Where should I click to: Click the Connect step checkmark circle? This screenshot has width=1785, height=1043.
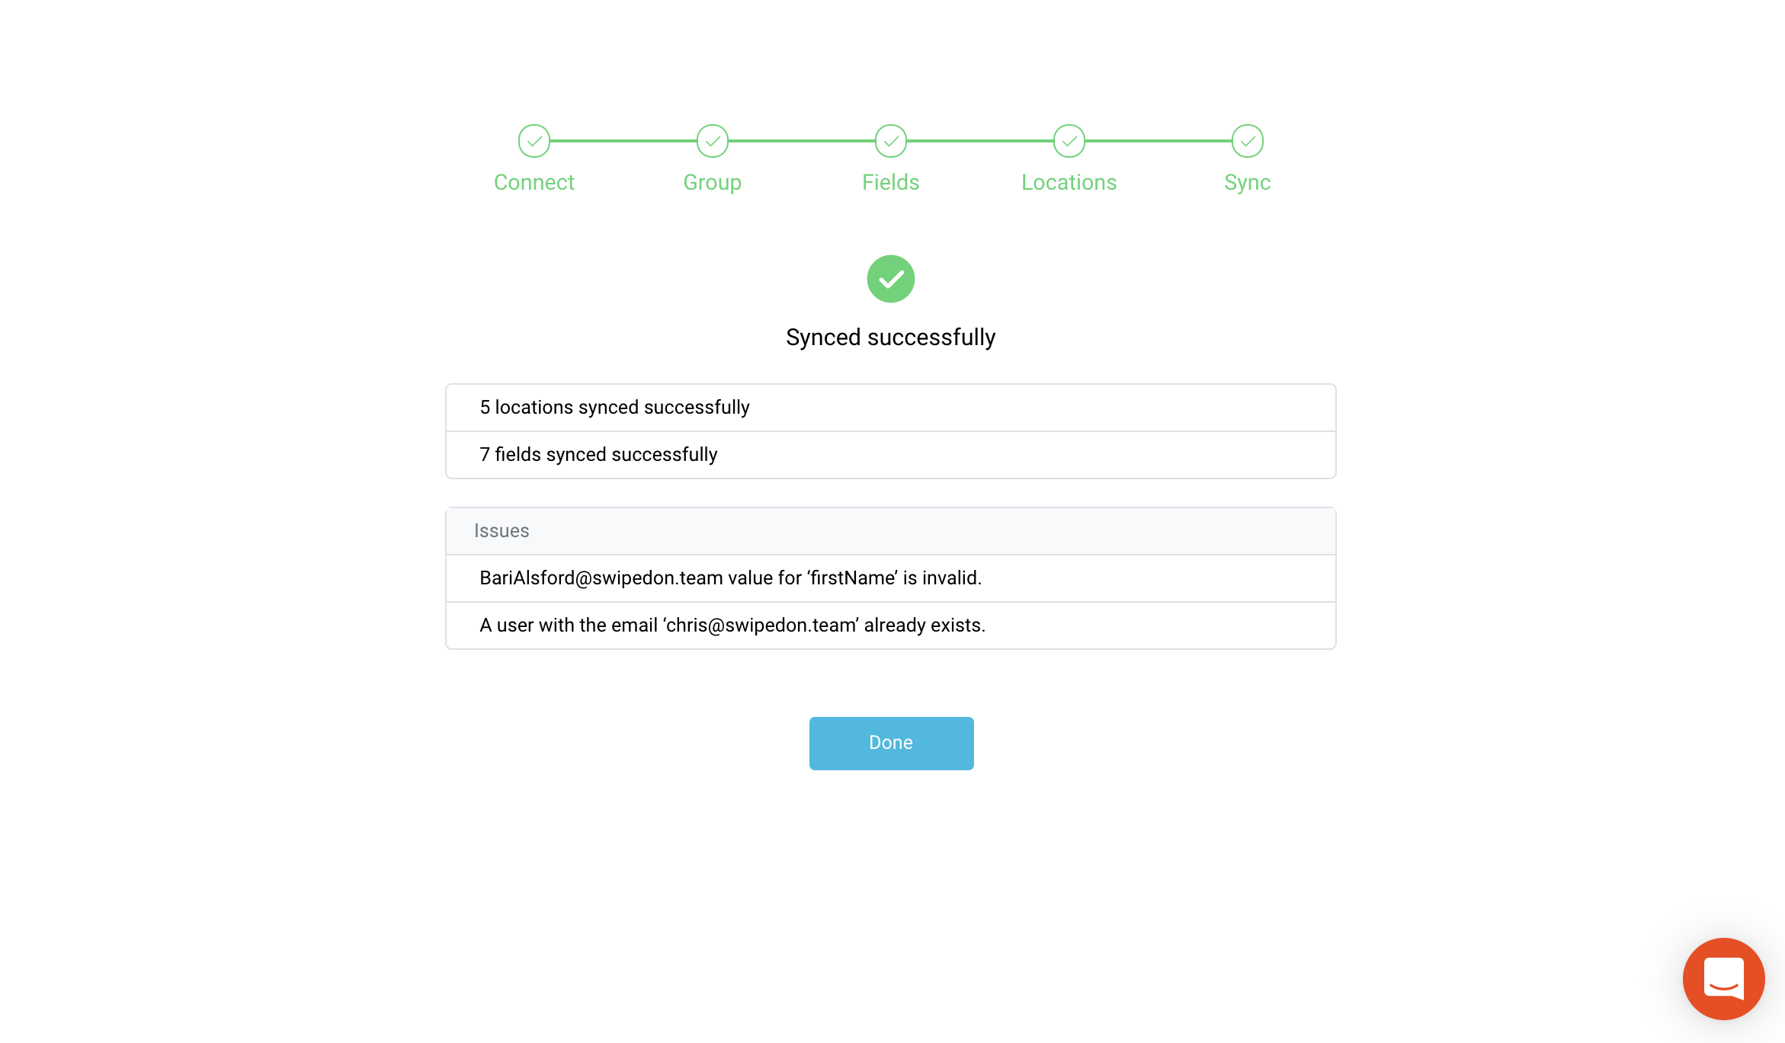tap(534, 141)
